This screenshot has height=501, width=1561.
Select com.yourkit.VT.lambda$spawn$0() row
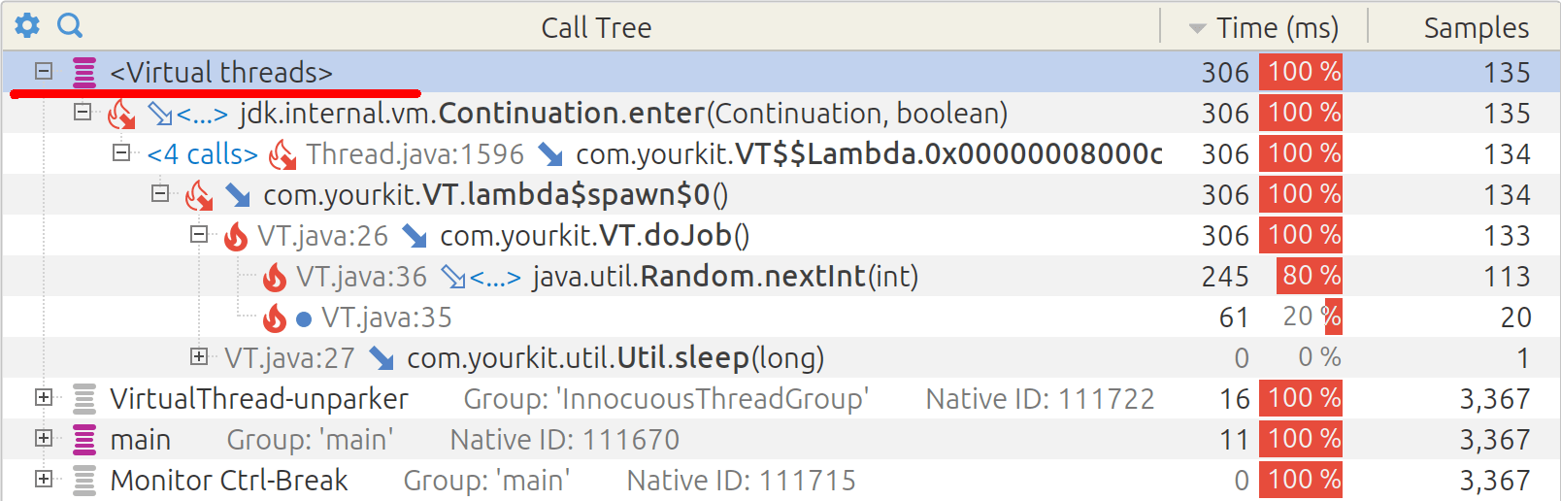495,194
